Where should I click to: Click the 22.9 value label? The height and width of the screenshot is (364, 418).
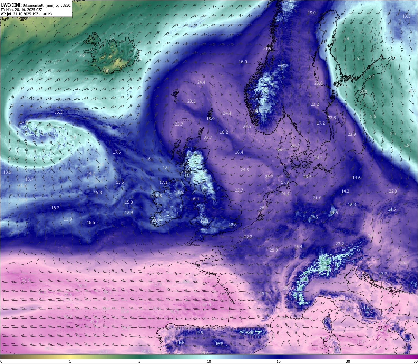(352, 135)
